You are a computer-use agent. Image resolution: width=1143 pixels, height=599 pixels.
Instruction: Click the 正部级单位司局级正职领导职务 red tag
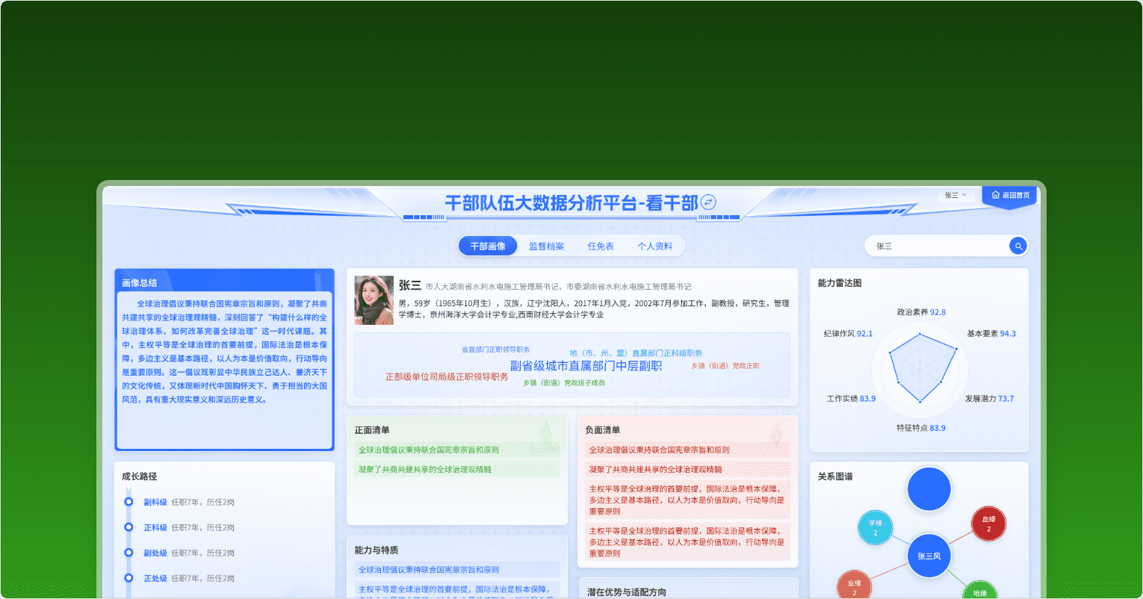coord(446,377)
